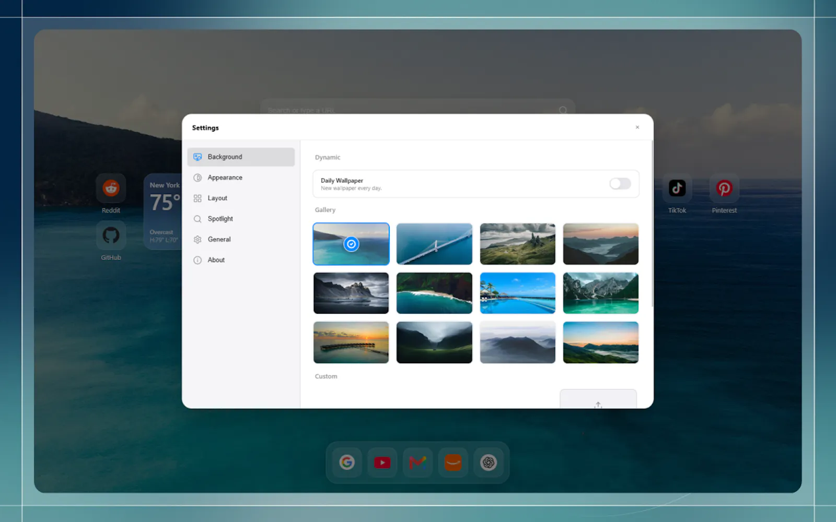Screen dimensions: 836x522
Task: Open the Pinterest shortcut icon
Action: tap(724, 188)
